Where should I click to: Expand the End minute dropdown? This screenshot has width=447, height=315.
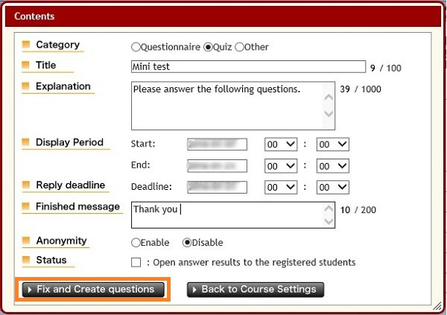pos(332,166)
